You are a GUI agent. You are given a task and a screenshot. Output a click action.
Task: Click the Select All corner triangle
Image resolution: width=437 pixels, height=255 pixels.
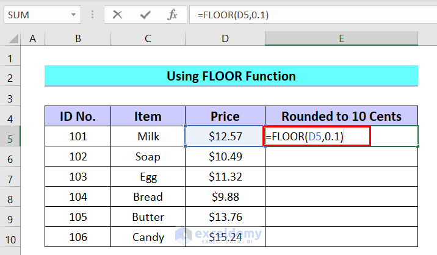[x=10, y=39]
